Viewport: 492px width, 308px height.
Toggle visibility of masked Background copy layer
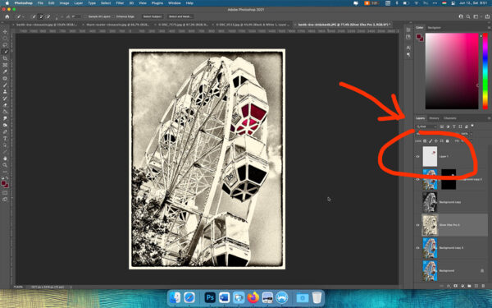(417, 179)
